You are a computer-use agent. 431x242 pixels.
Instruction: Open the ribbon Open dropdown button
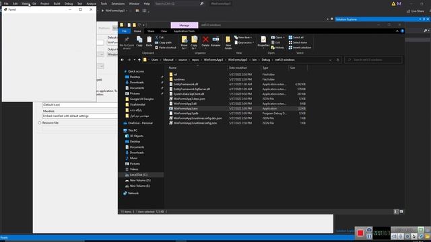pyautogui.click(x=278, y=38)
